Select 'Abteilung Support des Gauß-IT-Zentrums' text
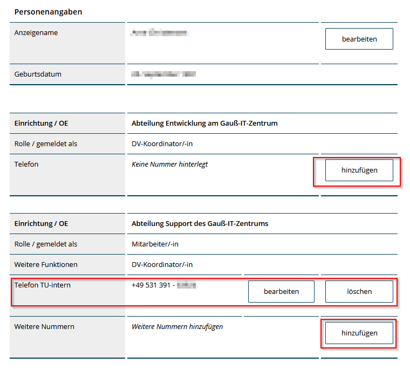Screen dimensions: 410x370 tap(200, 224)
